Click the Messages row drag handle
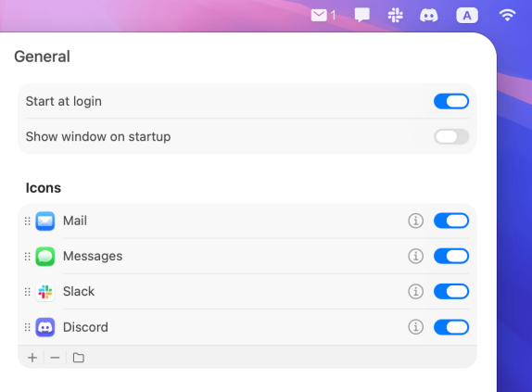Viewport: 532px width, 392px height. coord(28,257)
